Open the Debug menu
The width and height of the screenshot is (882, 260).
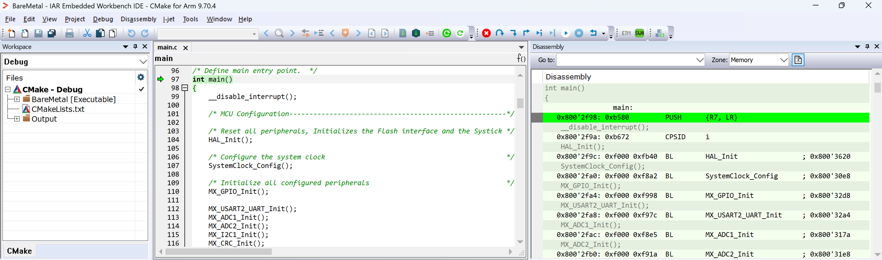coord(103,19)
